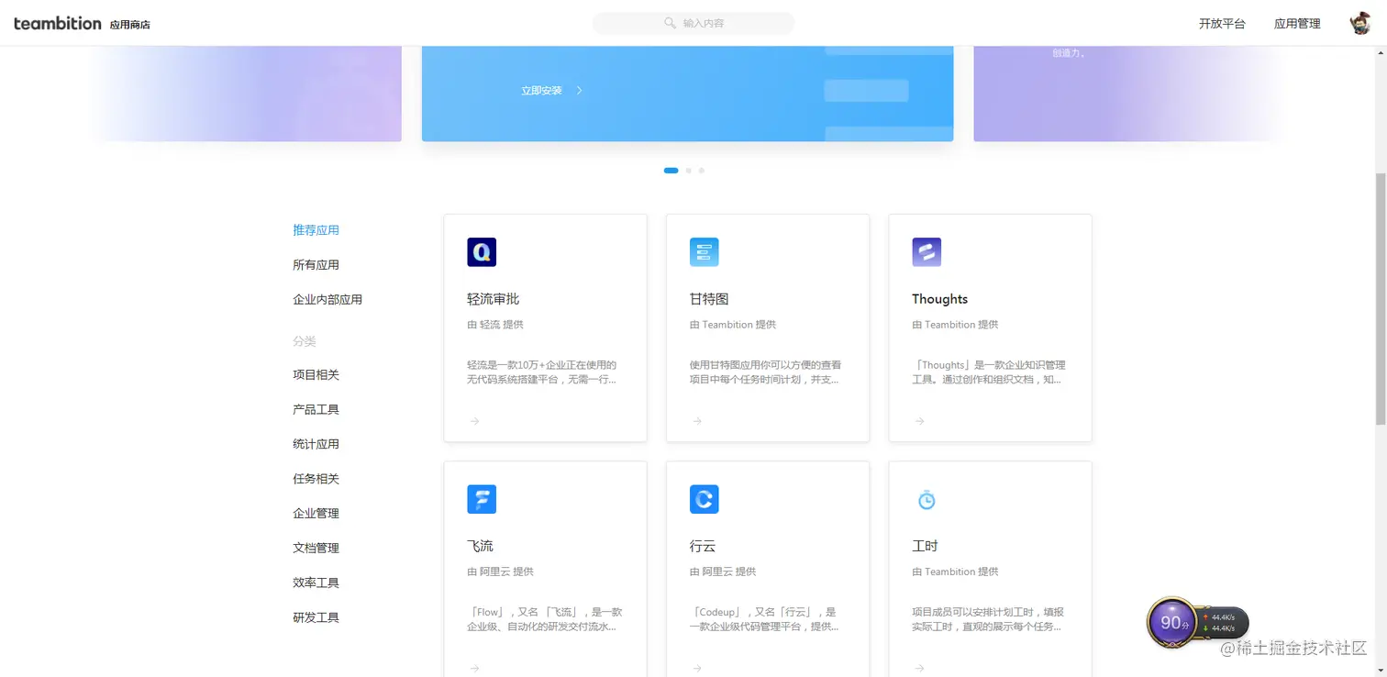Viewport: 1387px width, 677px height.
Task: Filter by 研发工具 category
Action: coord(316,618)
